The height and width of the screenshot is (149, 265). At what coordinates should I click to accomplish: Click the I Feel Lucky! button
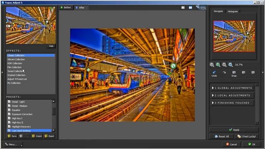(x=247, y=137)
